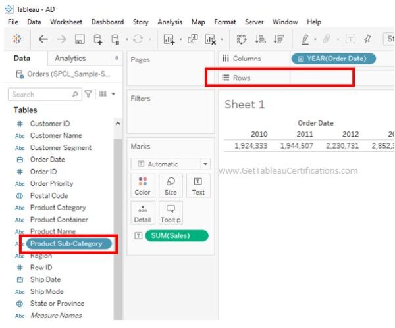Select the YEAR(Order Date) pill in Columns

[334, 59]
